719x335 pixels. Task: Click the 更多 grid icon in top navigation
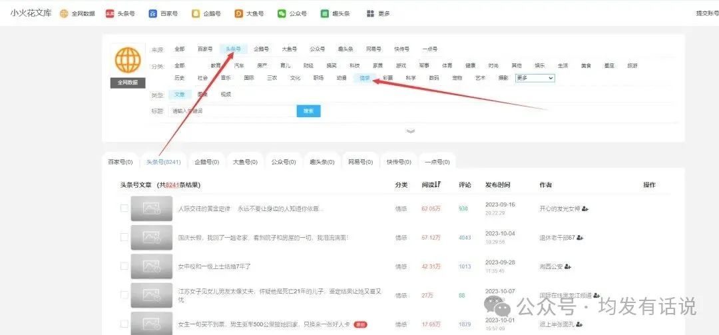[371, 14]
